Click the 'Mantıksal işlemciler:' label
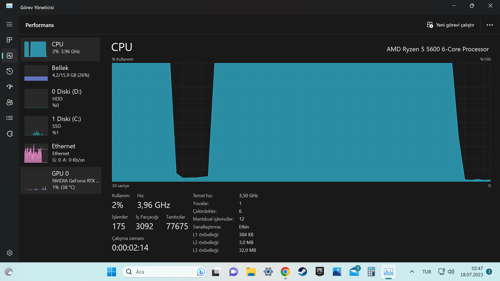The width and height of the screenshot is (500, 281). (x=213, y=219)
